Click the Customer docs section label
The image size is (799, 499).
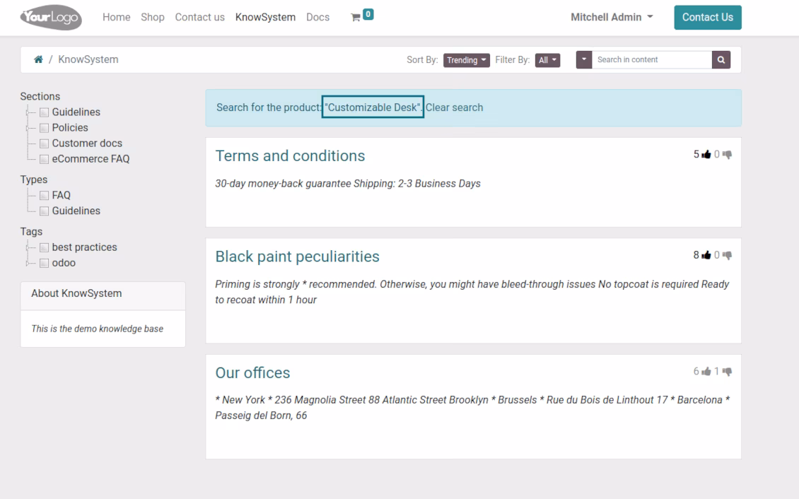coord(87,143)
